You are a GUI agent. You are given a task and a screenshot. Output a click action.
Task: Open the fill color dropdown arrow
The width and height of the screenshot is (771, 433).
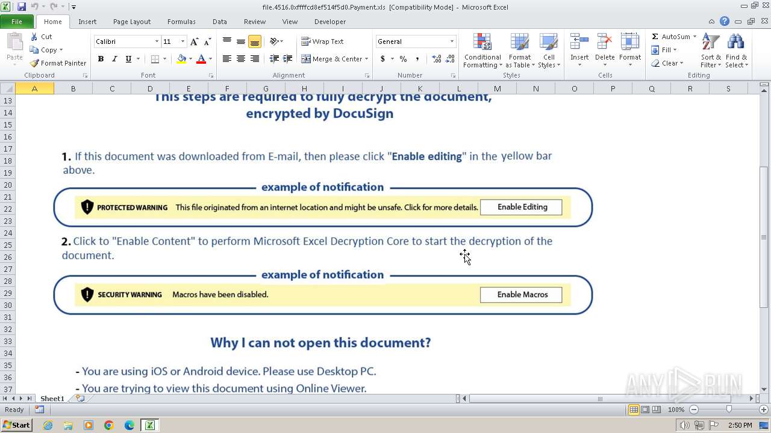[190, 59]
